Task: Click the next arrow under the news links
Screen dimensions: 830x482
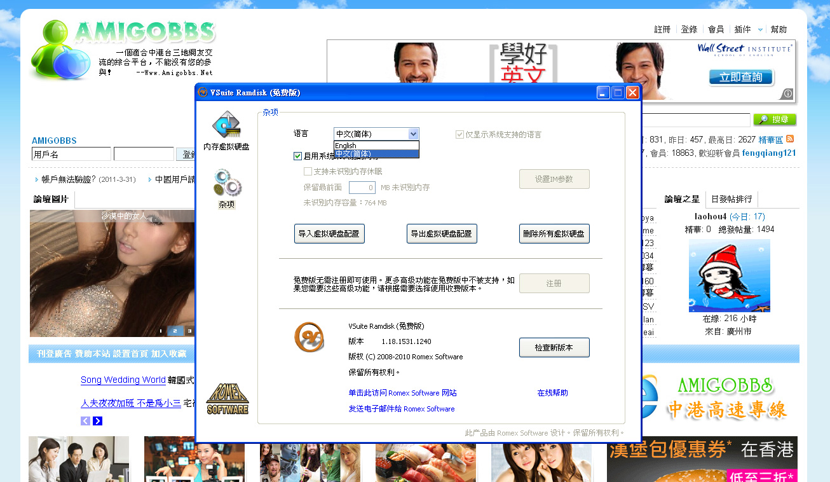Action: 97,421
